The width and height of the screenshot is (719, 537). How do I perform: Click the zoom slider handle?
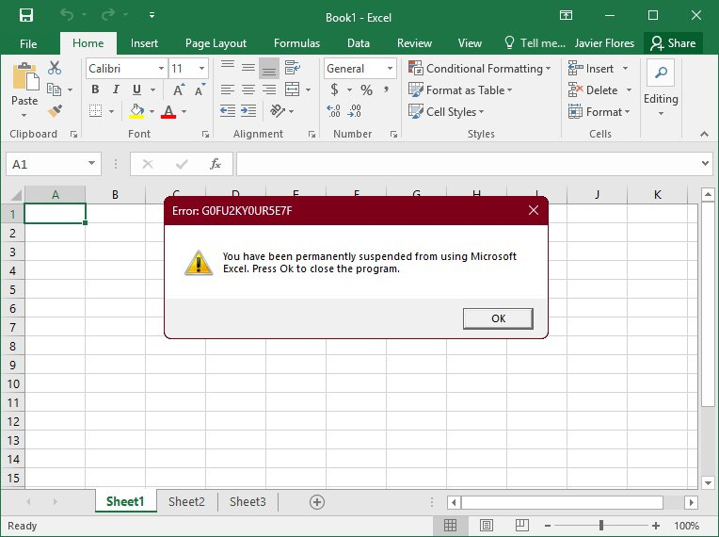pyautogui.click(x=601, y=526)
